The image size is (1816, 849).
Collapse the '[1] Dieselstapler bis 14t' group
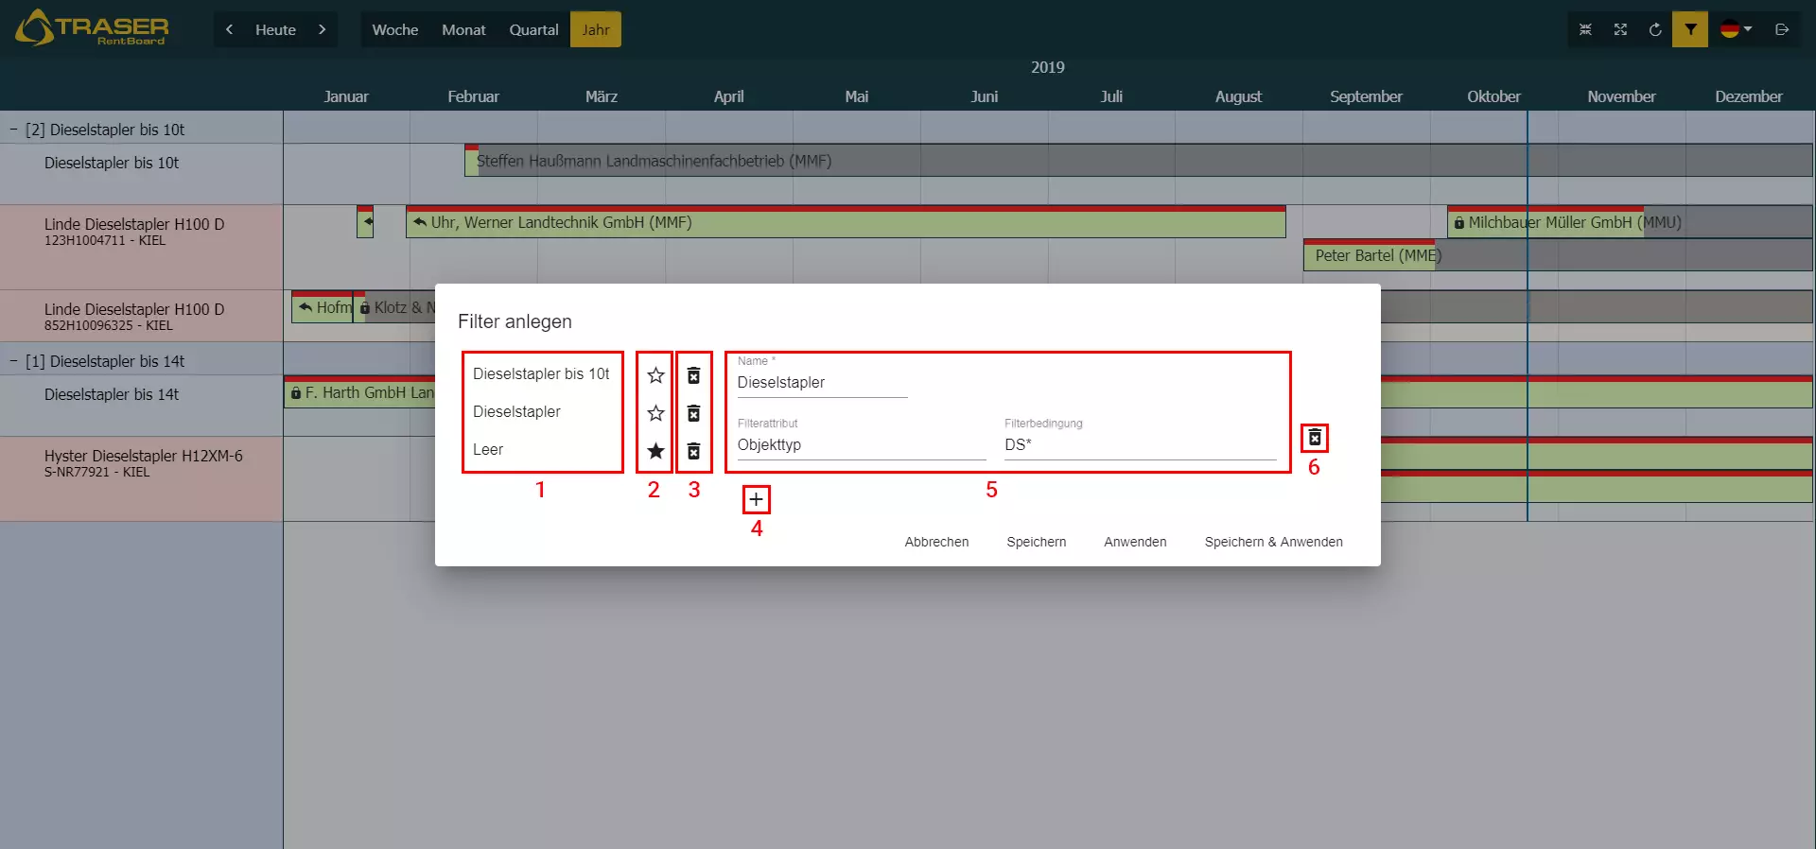14,361
